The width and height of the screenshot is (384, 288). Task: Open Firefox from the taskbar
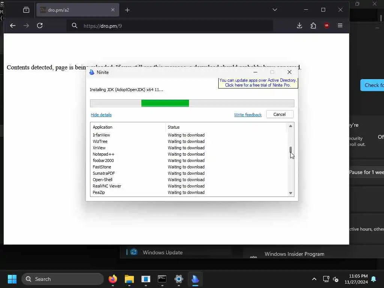[112, 279]
